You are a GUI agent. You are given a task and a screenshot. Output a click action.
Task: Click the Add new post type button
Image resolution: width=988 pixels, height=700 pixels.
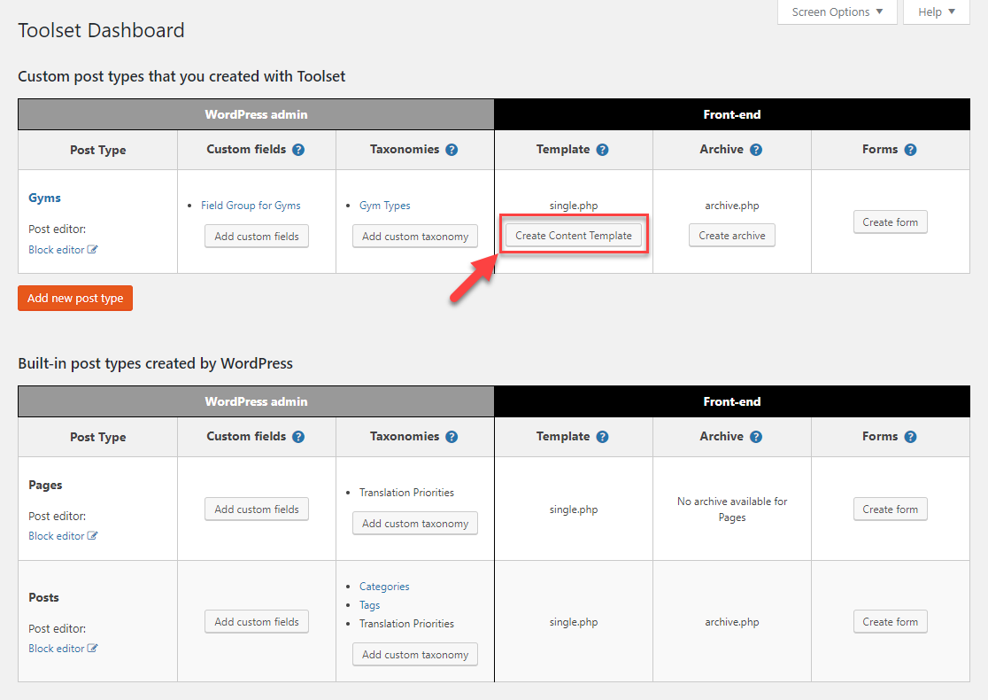point(75,299)
